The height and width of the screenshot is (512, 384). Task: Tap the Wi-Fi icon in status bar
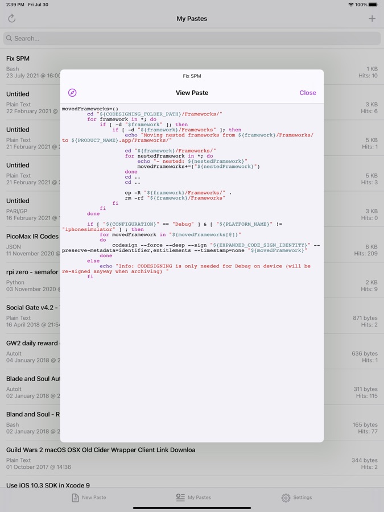pyautogui.click(x=350, y=5)
